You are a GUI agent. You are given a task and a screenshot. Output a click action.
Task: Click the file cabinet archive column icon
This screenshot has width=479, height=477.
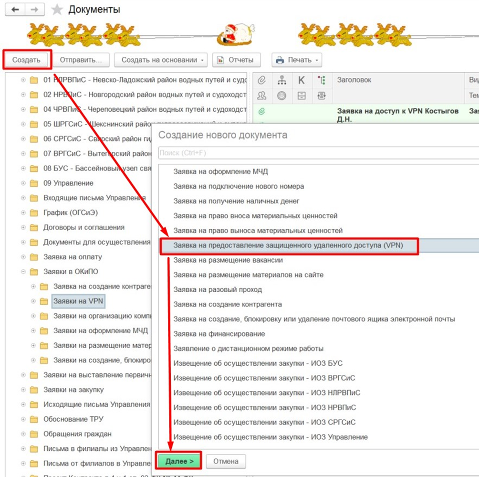pyautogui.click(x=301, y=95)
